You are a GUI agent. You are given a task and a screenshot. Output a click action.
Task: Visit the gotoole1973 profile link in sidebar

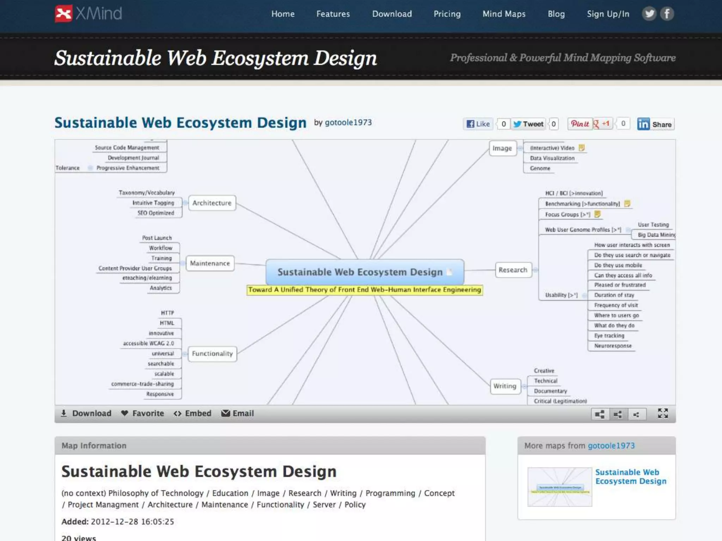[x=611, y=446]
